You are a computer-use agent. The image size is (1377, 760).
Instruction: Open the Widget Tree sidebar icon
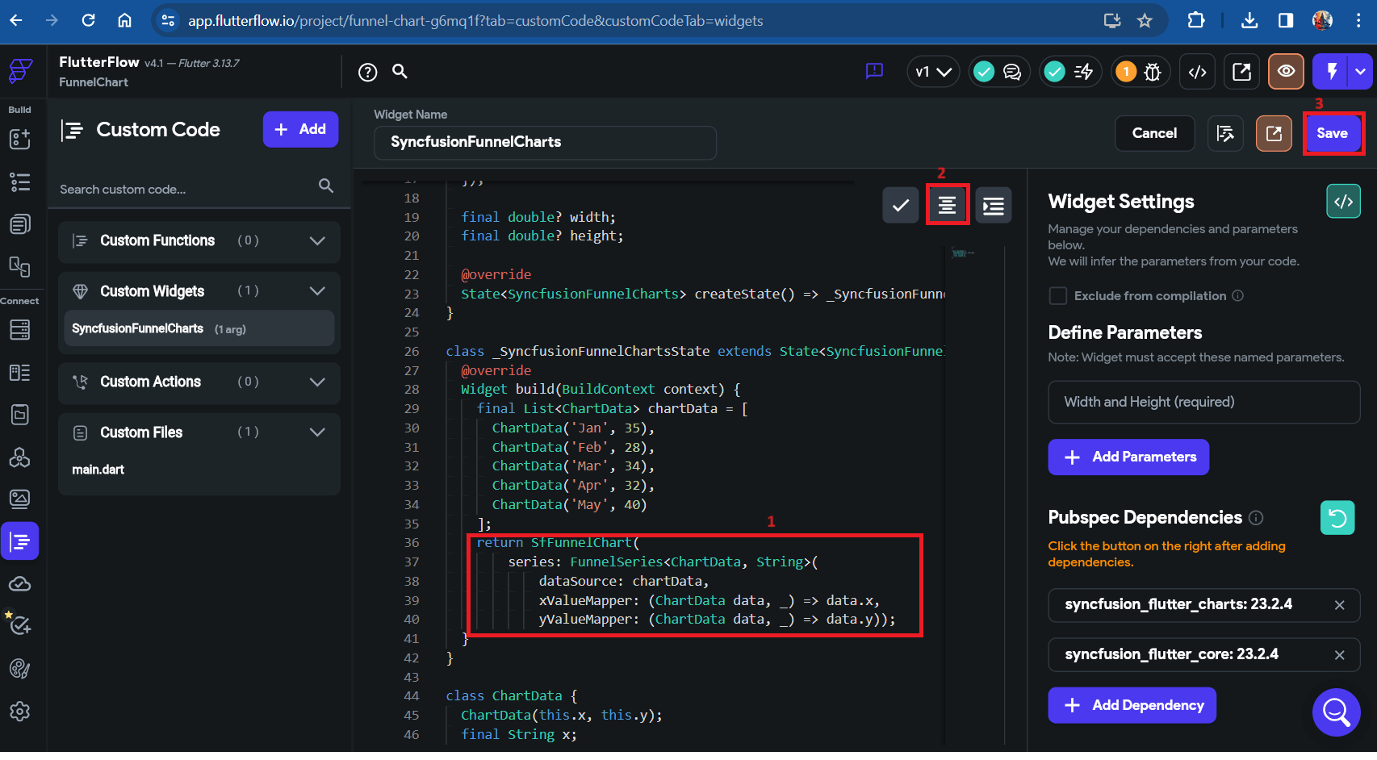[x=20, y=182]
